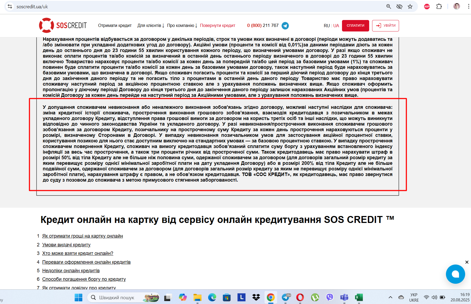Switch keyboard language УКР indicator

point(414,297)
